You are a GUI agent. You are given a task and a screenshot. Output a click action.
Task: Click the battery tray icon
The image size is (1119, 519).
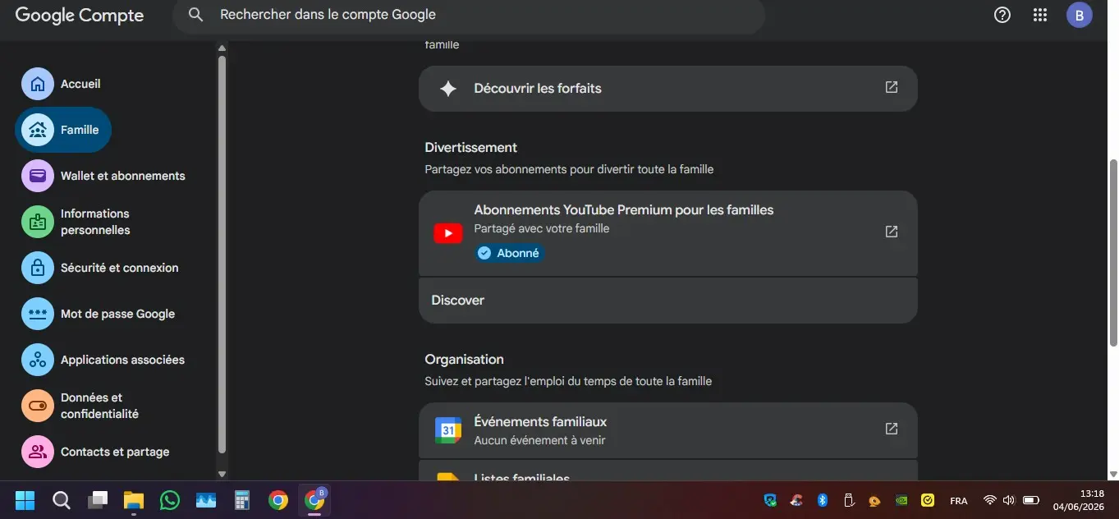point(1031,500)
